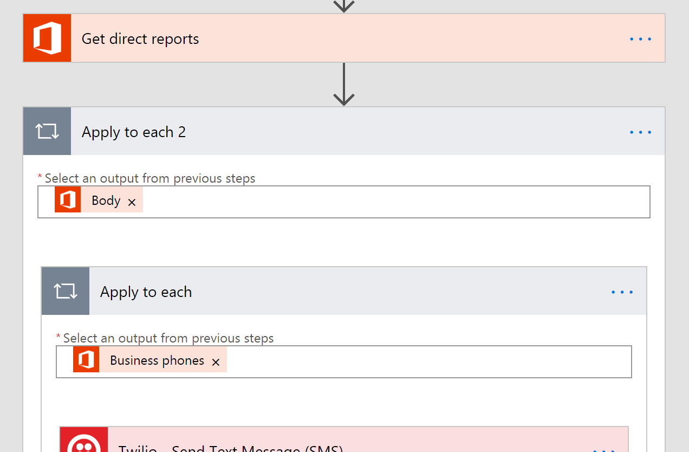
Task: Click the Office 365 icon on Get direct reports
Action: (47, 38)
